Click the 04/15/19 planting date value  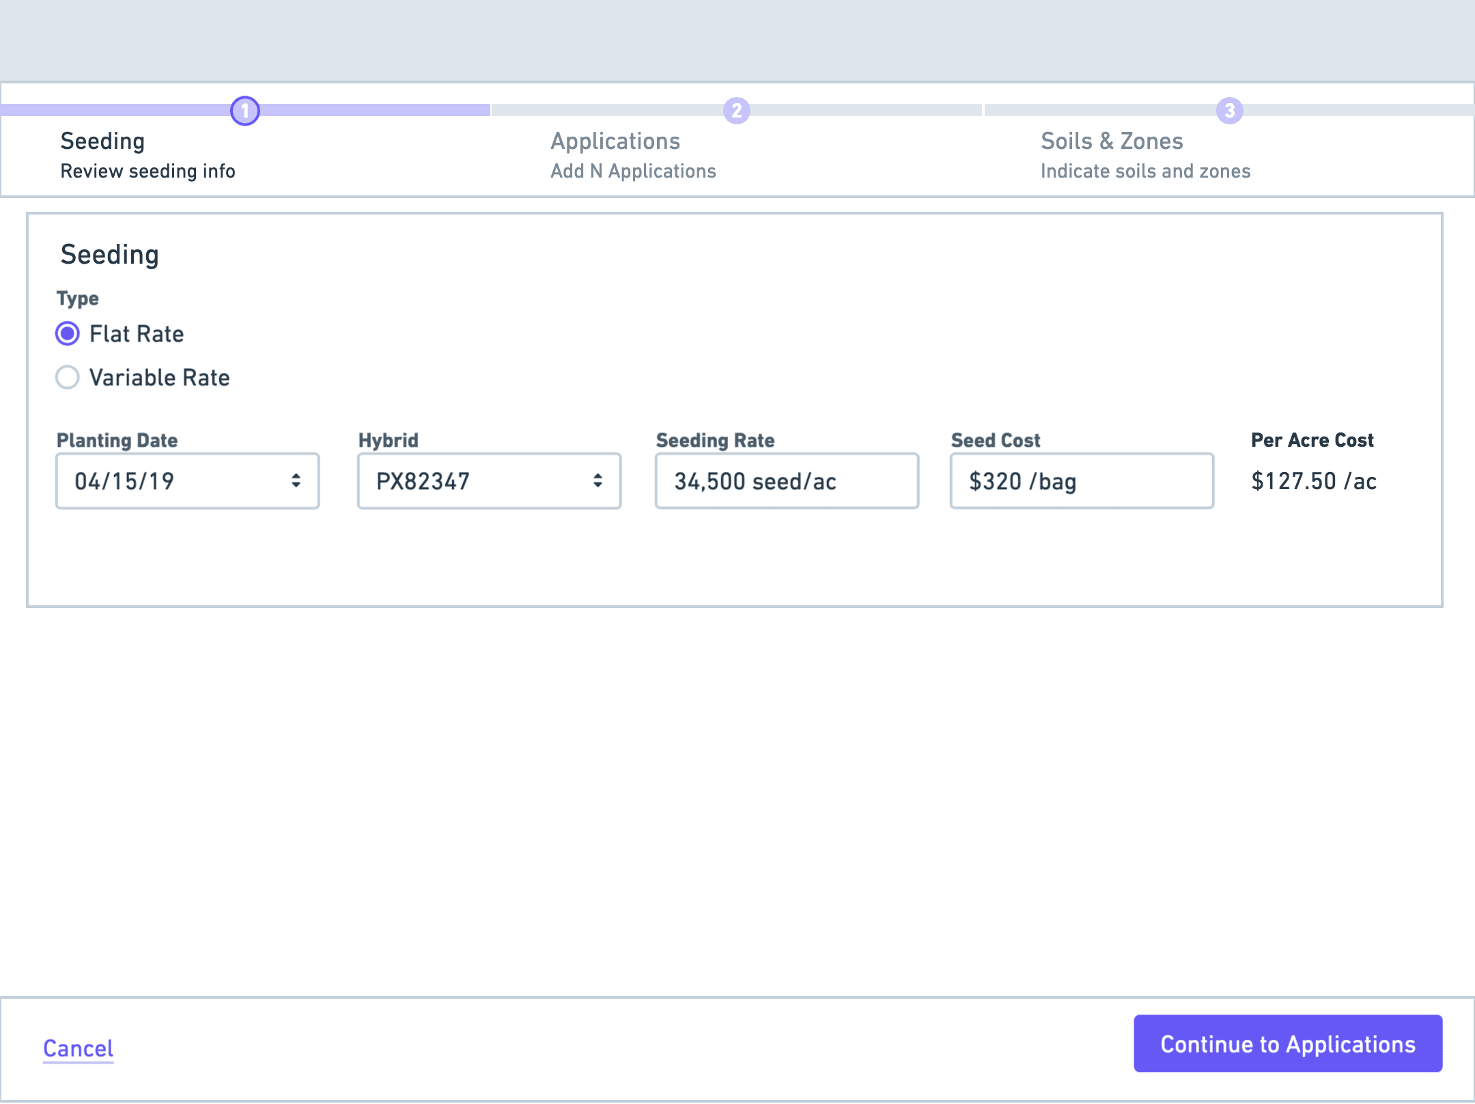click(124, 482)
